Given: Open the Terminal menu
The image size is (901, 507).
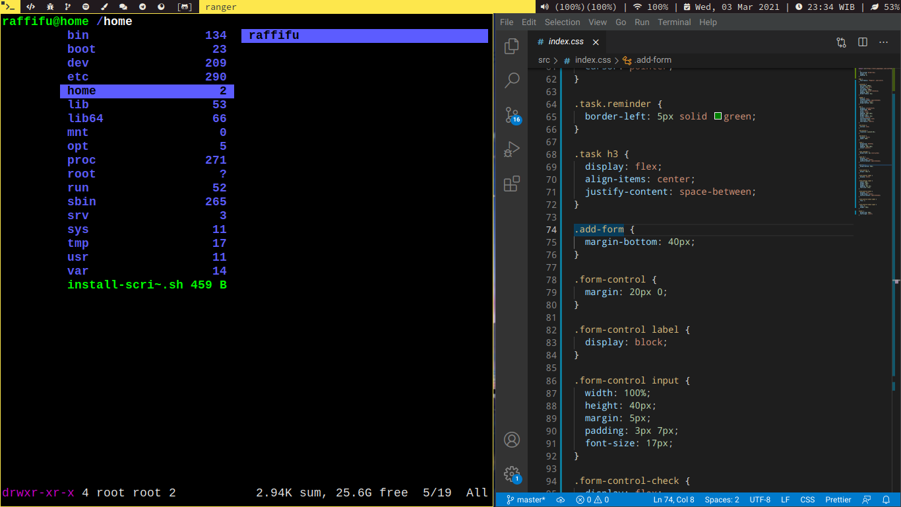Looking at the screenshot, I should click(x=674, y=22).
